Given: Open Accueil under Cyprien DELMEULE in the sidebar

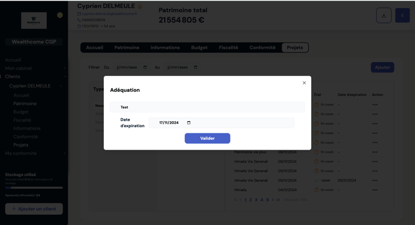Looking at the screenshot, I should click(x=21, y=95).
